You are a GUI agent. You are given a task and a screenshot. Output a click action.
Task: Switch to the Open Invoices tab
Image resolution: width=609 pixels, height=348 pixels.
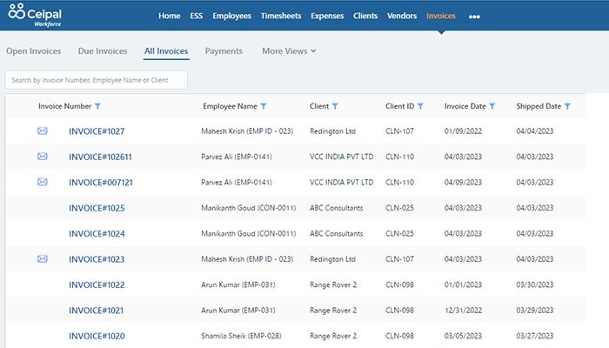tap(33, 51)
